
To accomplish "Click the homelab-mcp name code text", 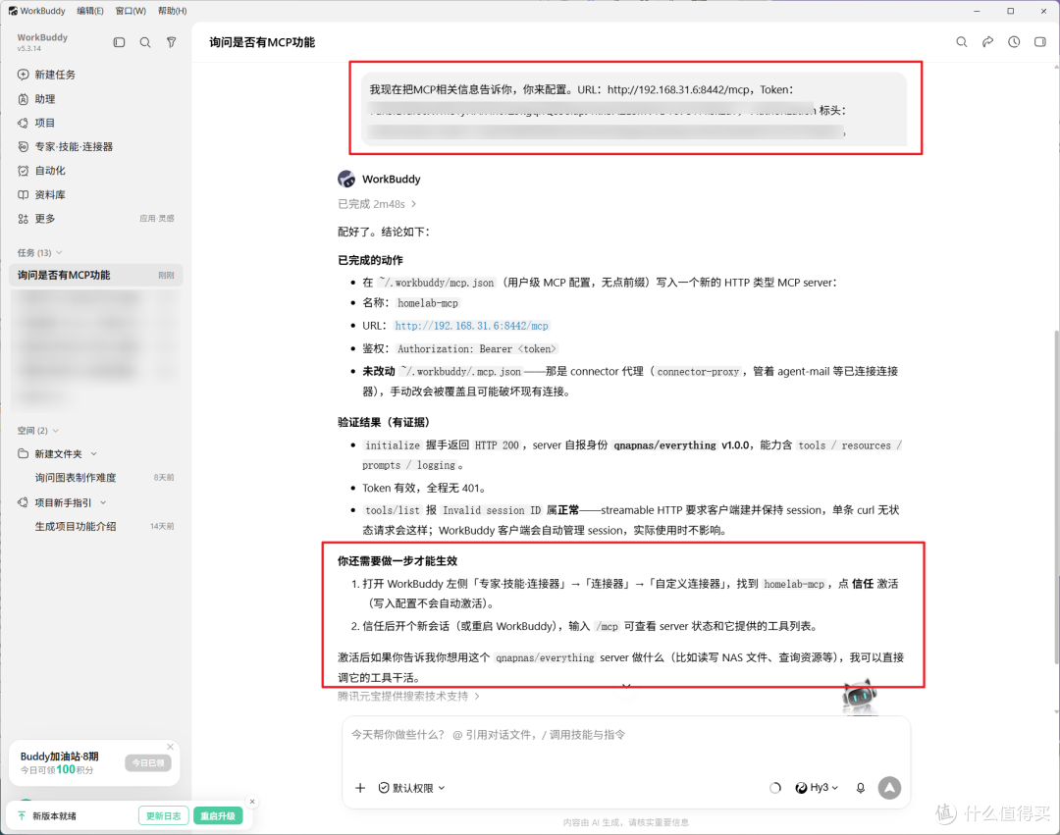I will (427, 303).
